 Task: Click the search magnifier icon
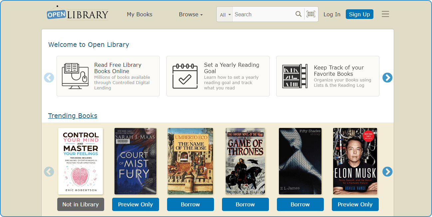299,14
